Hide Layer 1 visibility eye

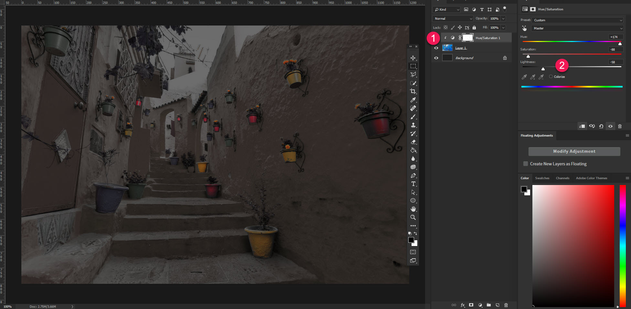pyautogui.click(x=436, y=48)
